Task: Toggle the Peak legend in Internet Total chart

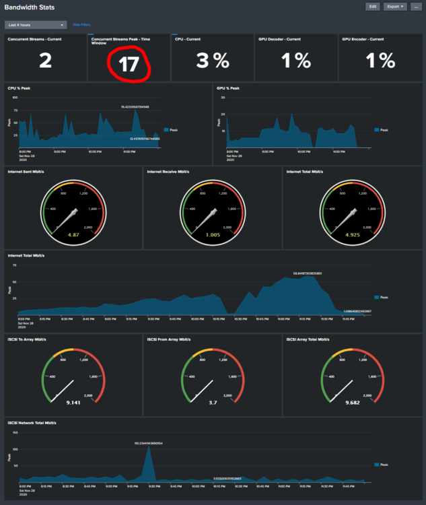Action: 381,297
